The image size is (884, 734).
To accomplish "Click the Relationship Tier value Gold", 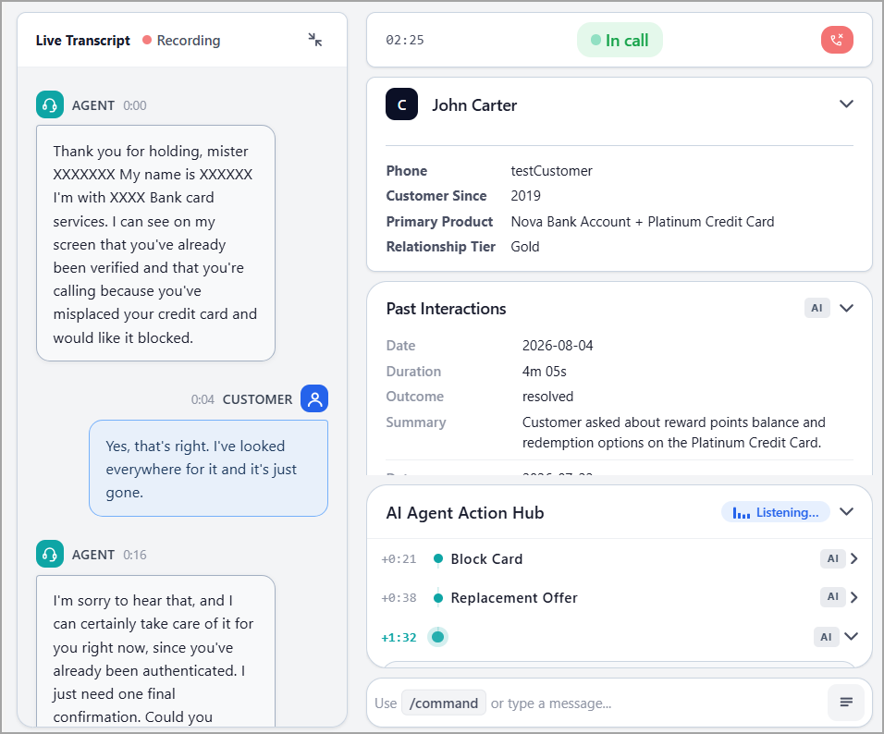I will click(525, 246).
